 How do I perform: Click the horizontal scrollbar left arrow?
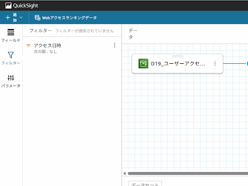click(x=124, y=173)
